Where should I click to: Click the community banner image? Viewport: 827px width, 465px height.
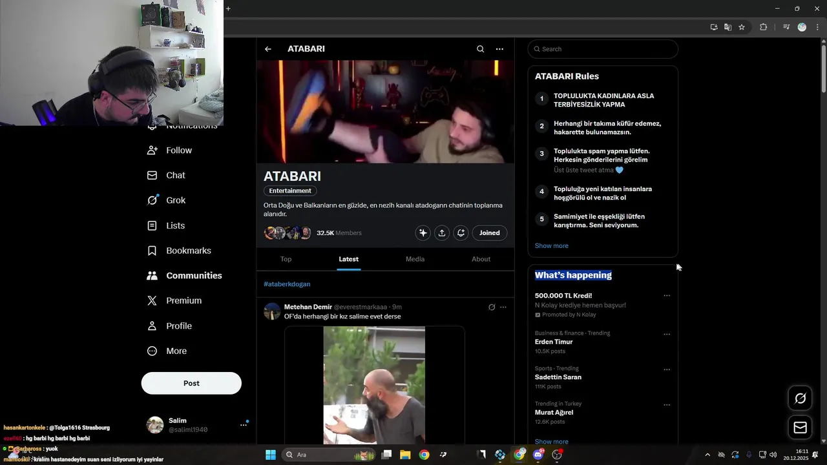point(386,112)
